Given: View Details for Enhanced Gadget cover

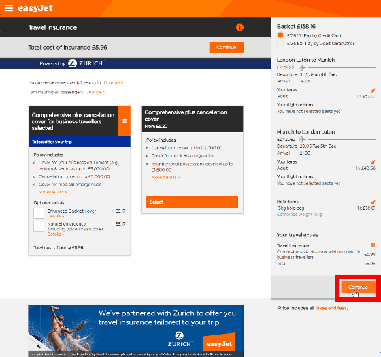Looking at the screenshot, I should pyautogui.click(x=56, y=216).
